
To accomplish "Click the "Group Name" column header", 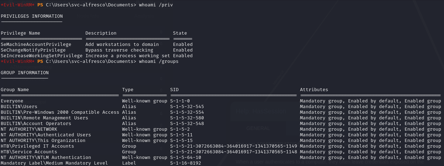I will [15, 90].
